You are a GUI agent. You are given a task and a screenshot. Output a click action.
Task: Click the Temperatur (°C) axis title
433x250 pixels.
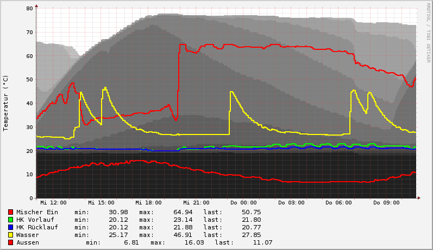pyautogui.click(x=6, y=103)
